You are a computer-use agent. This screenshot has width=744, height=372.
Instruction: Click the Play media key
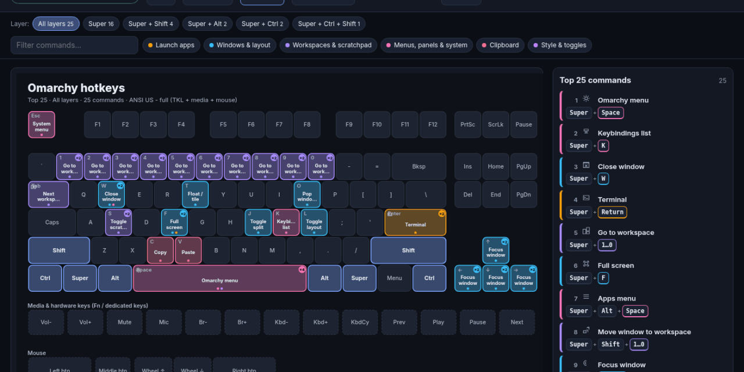(x=438, y=322)
